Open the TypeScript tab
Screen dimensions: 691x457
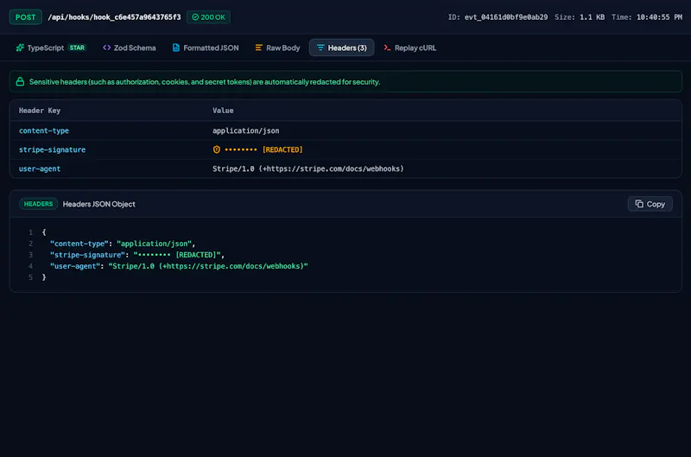point(51,48)
